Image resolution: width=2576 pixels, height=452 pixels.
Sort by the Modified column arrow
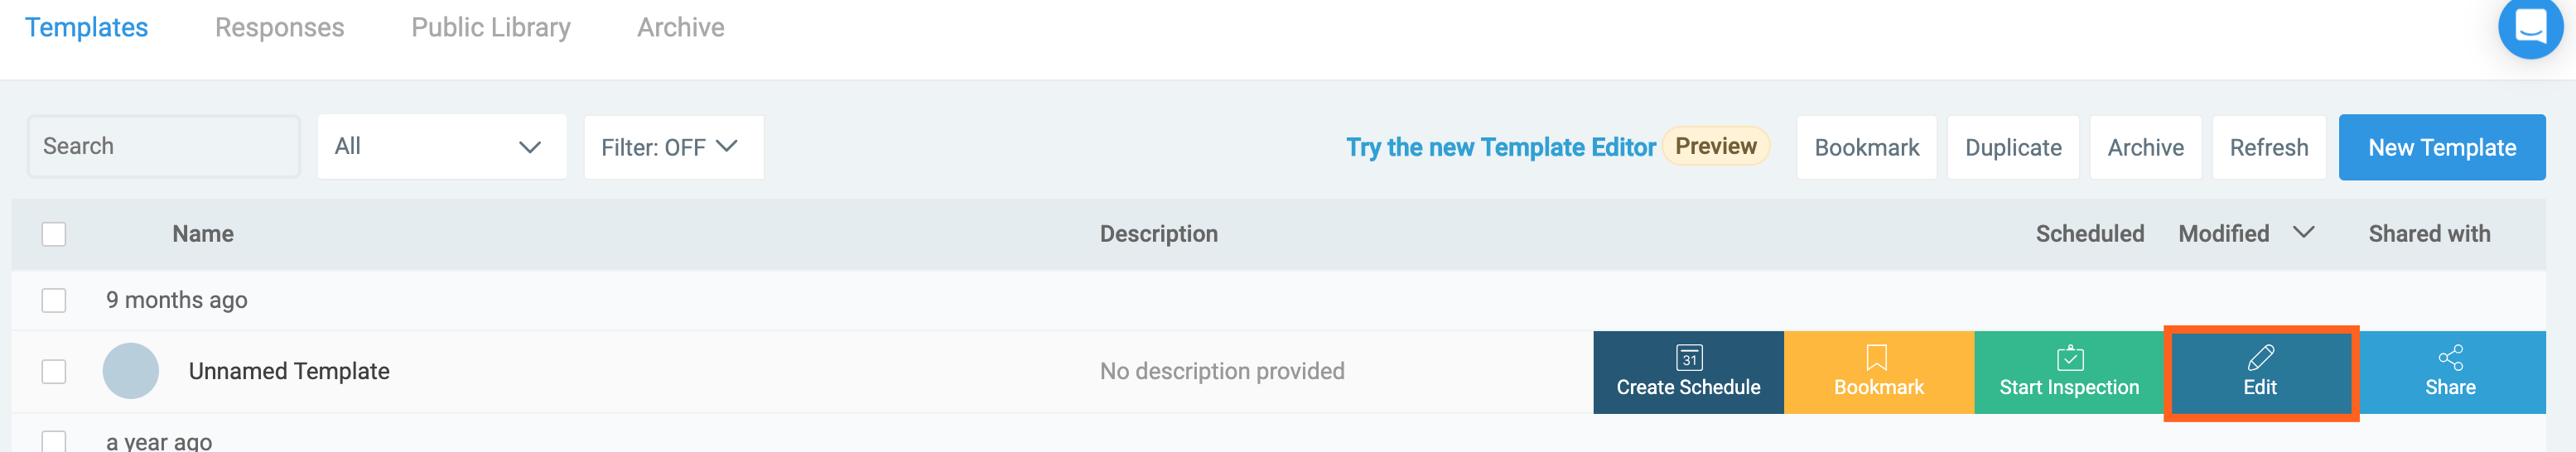tap(2303, 233)
